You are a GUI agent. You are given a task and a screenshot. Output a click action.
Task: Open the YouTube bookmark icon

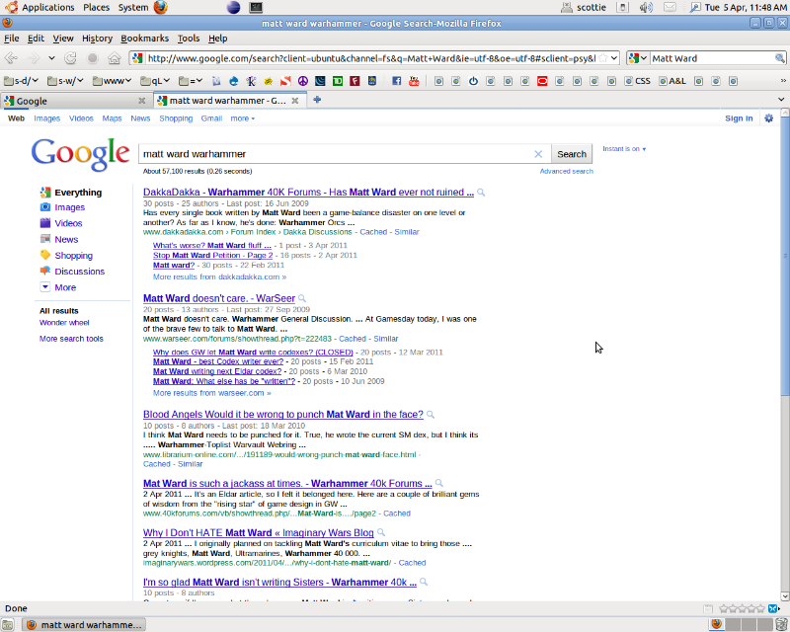(414, 81)
